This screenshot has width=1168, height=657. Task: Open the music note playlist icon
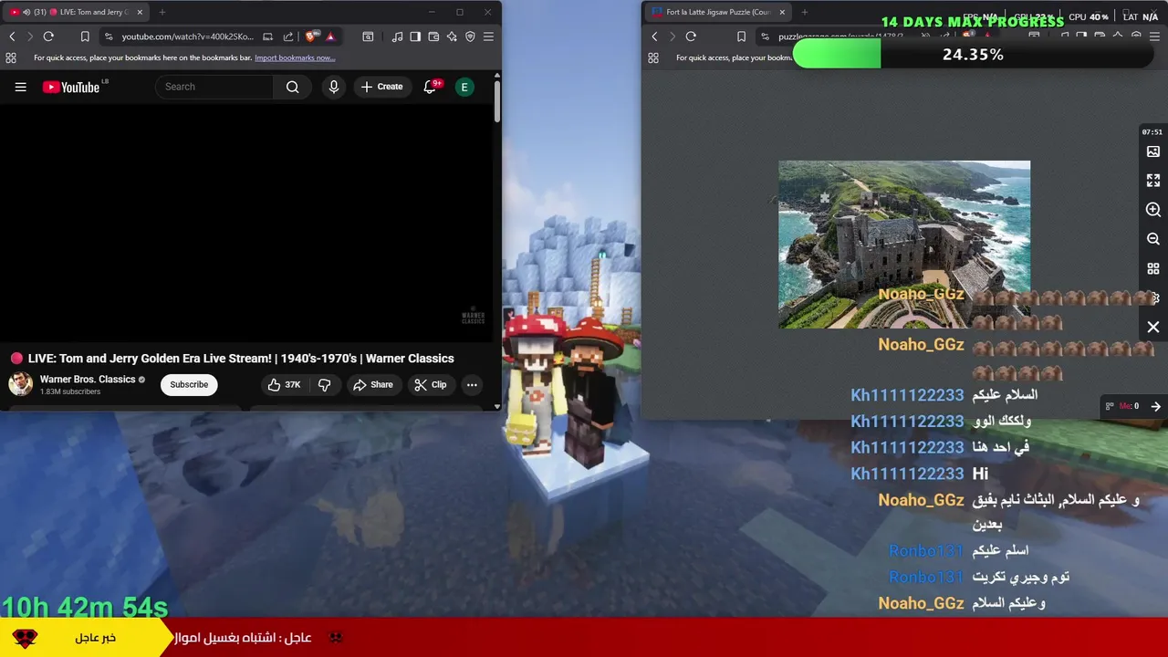397,36
